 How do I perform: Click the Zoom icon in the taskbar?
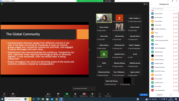(x=61, y=99)
